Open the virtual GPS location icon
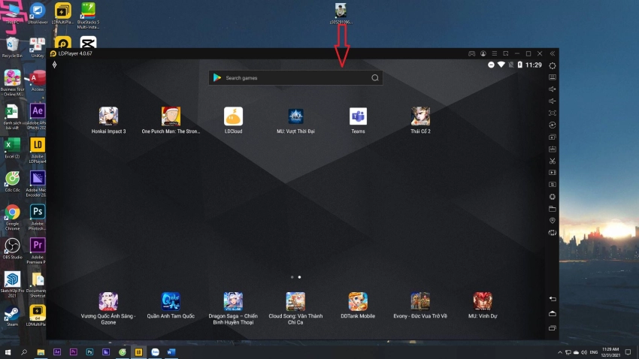The width and height of the screenshot is (639, 359). 553,221
